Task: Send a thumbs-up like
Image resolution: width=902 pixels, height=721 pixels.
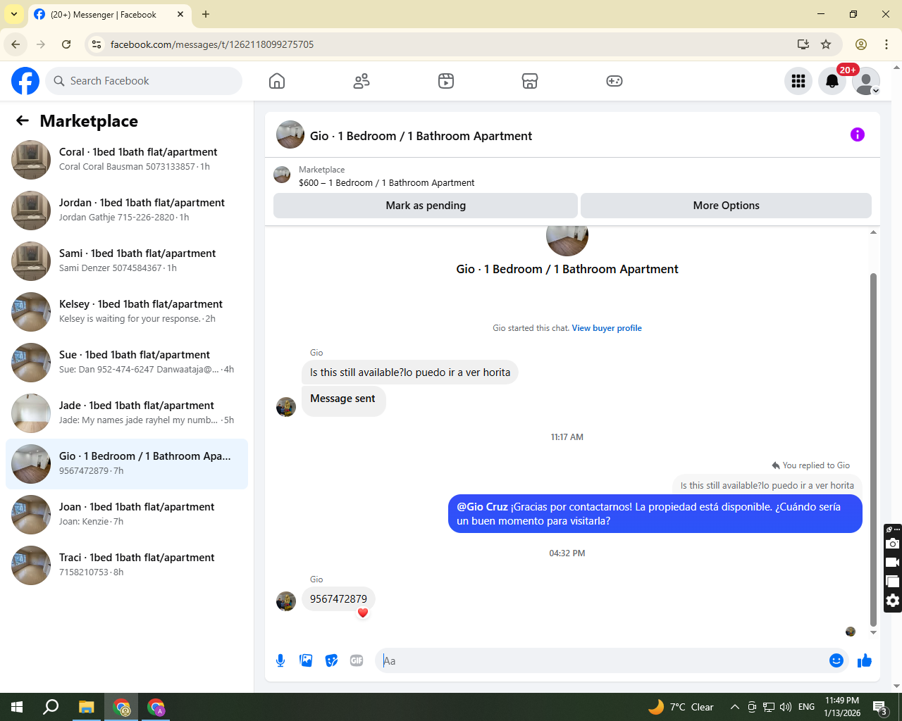Action: pos(865,660)
